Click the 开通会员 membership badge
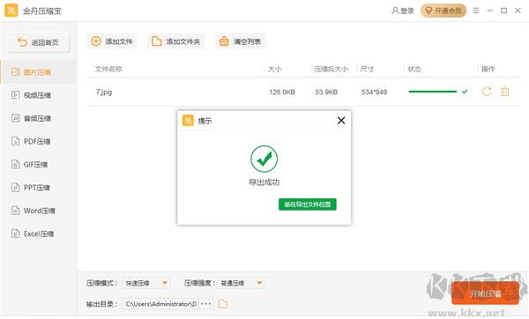The image size is (529, 319). [x=443, y=11]
